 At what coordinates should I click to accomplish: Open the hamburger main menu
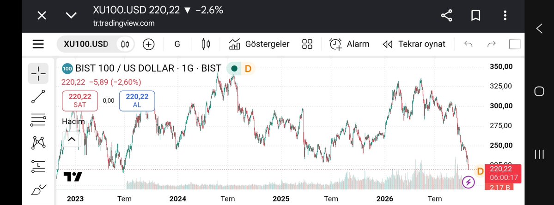pyautogui.click(x=38, y=44)
